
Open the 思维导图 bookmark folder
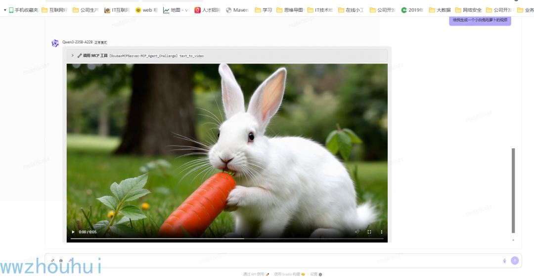[x=289, y=10]
